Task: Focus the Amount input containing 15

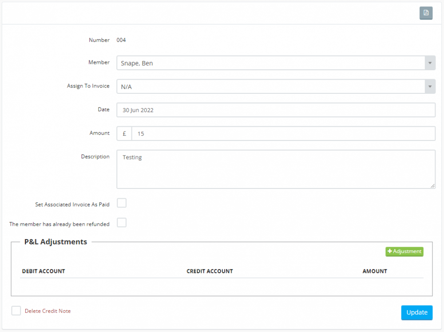Action: tap(283, 133)
